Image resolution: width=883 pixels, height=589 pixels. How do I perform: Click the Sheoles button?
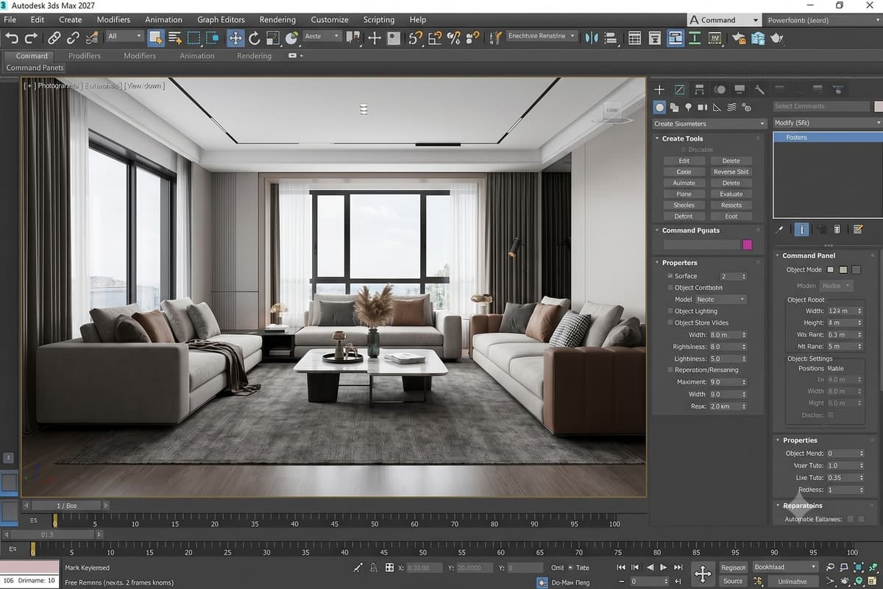point(684,205)
